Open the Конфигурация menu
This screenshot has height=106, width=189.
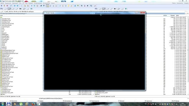(38, 3)
